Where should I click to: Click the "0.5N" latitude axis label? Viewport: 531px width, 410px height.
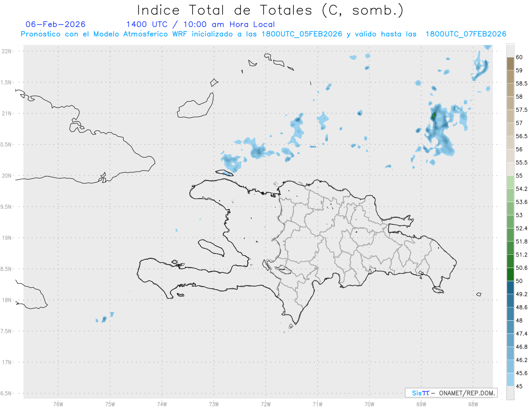[x=6, y=145]
